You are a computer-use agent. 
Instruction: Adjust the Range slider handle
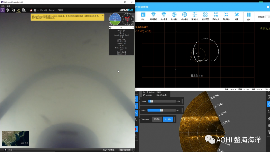[x=152, y=101]
